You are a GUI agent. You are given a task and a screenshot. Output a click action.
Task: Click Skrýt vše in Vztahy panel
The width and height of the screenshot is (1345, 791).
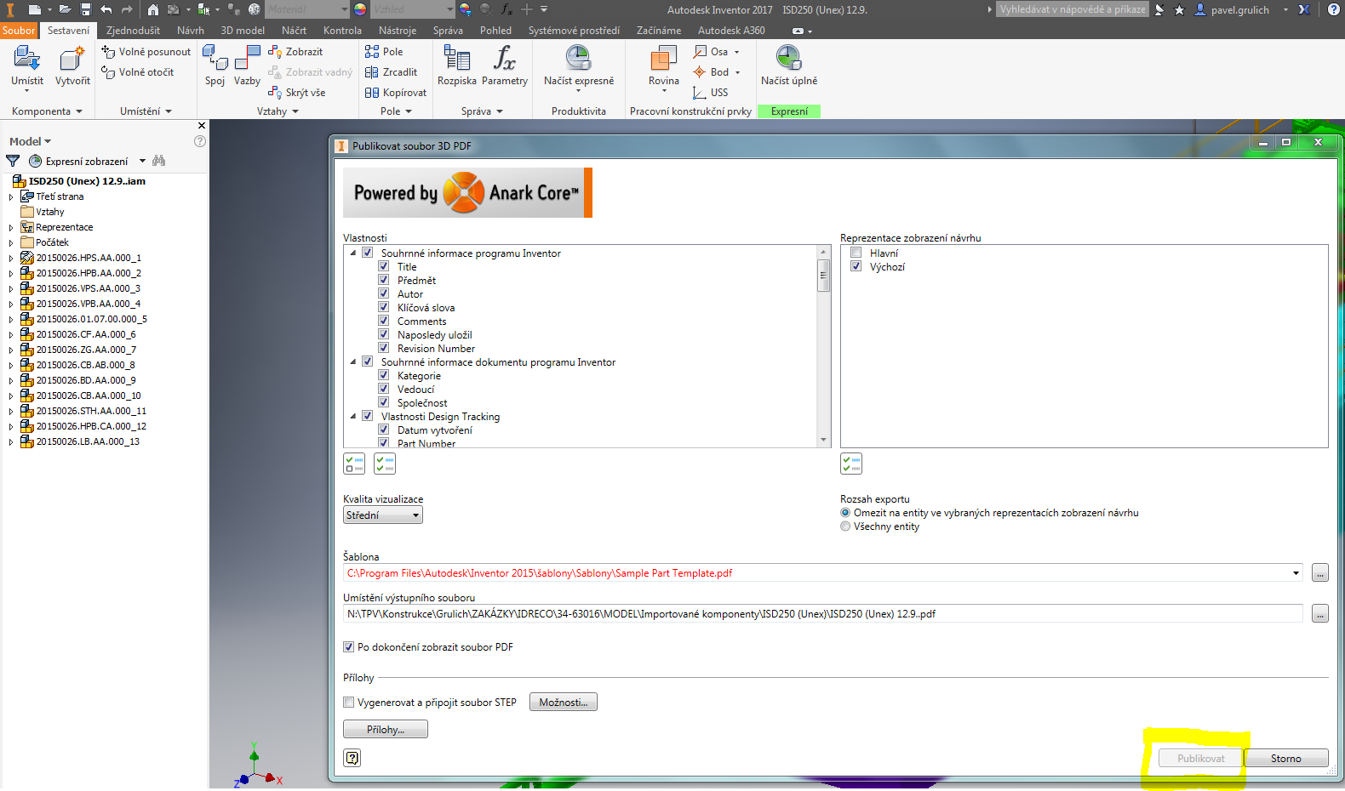tap(297, 93)
